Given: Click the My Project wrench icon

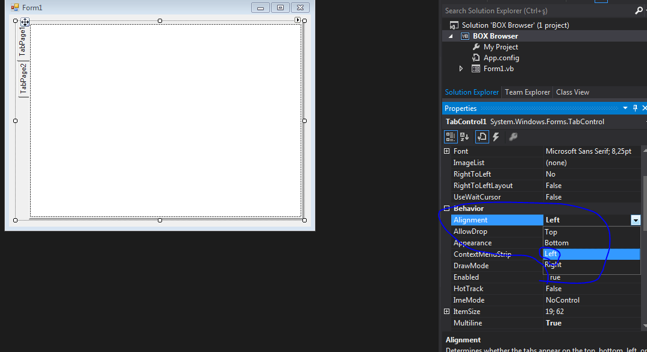Looking at the screenshot, I should coord(476,47).
